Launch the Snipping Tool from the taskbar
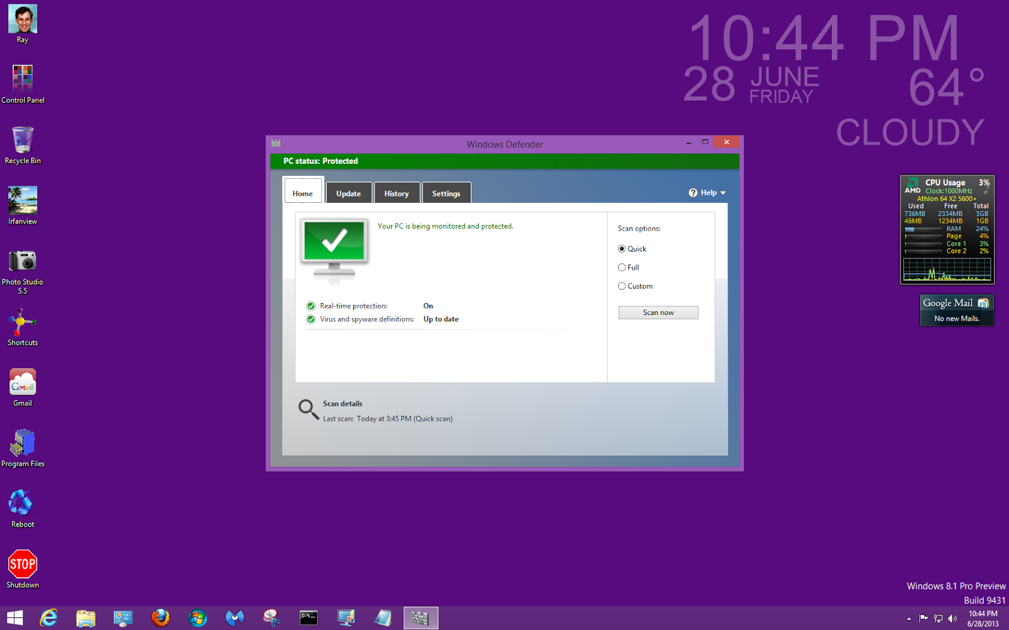1009x630 pixels. [x=272, y=618]
